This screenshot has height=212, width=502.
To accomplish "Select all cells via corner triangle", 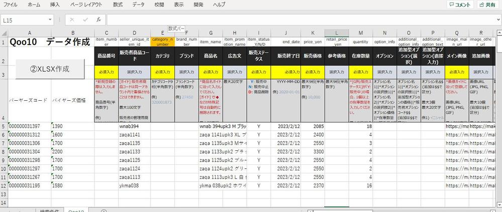I will (x=4, y=33).
